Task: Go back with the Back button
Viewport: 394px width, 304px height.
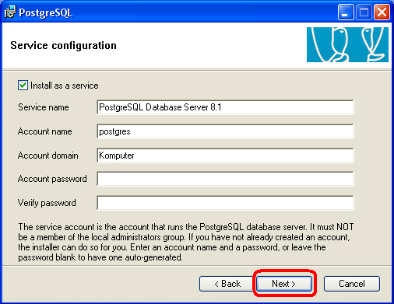Action: pos(227,284)
